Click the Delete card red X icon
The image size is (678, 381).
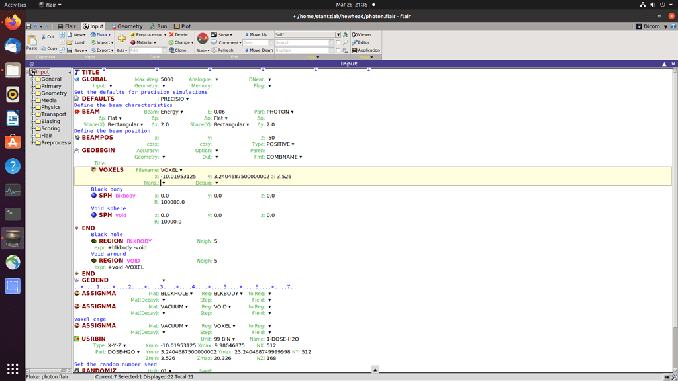point(172,34)
